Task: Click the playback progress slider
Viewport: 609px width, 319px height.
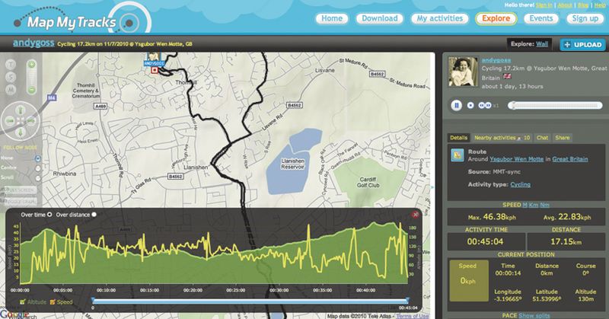Action: tap(555, 105)
